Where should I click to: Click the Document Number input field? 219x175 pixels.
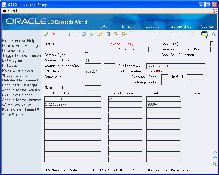(x=93, y=66)
